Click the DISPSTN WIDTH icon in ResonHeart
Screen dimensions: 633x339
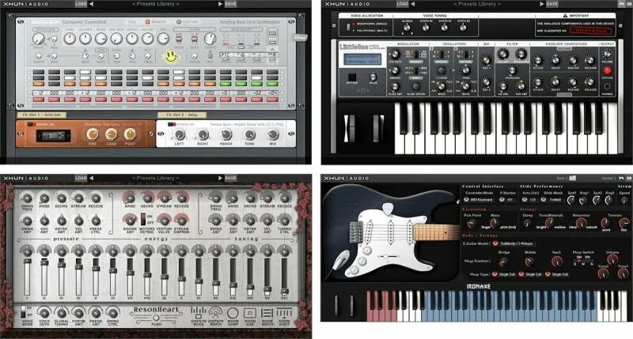(x=215, y=312)
